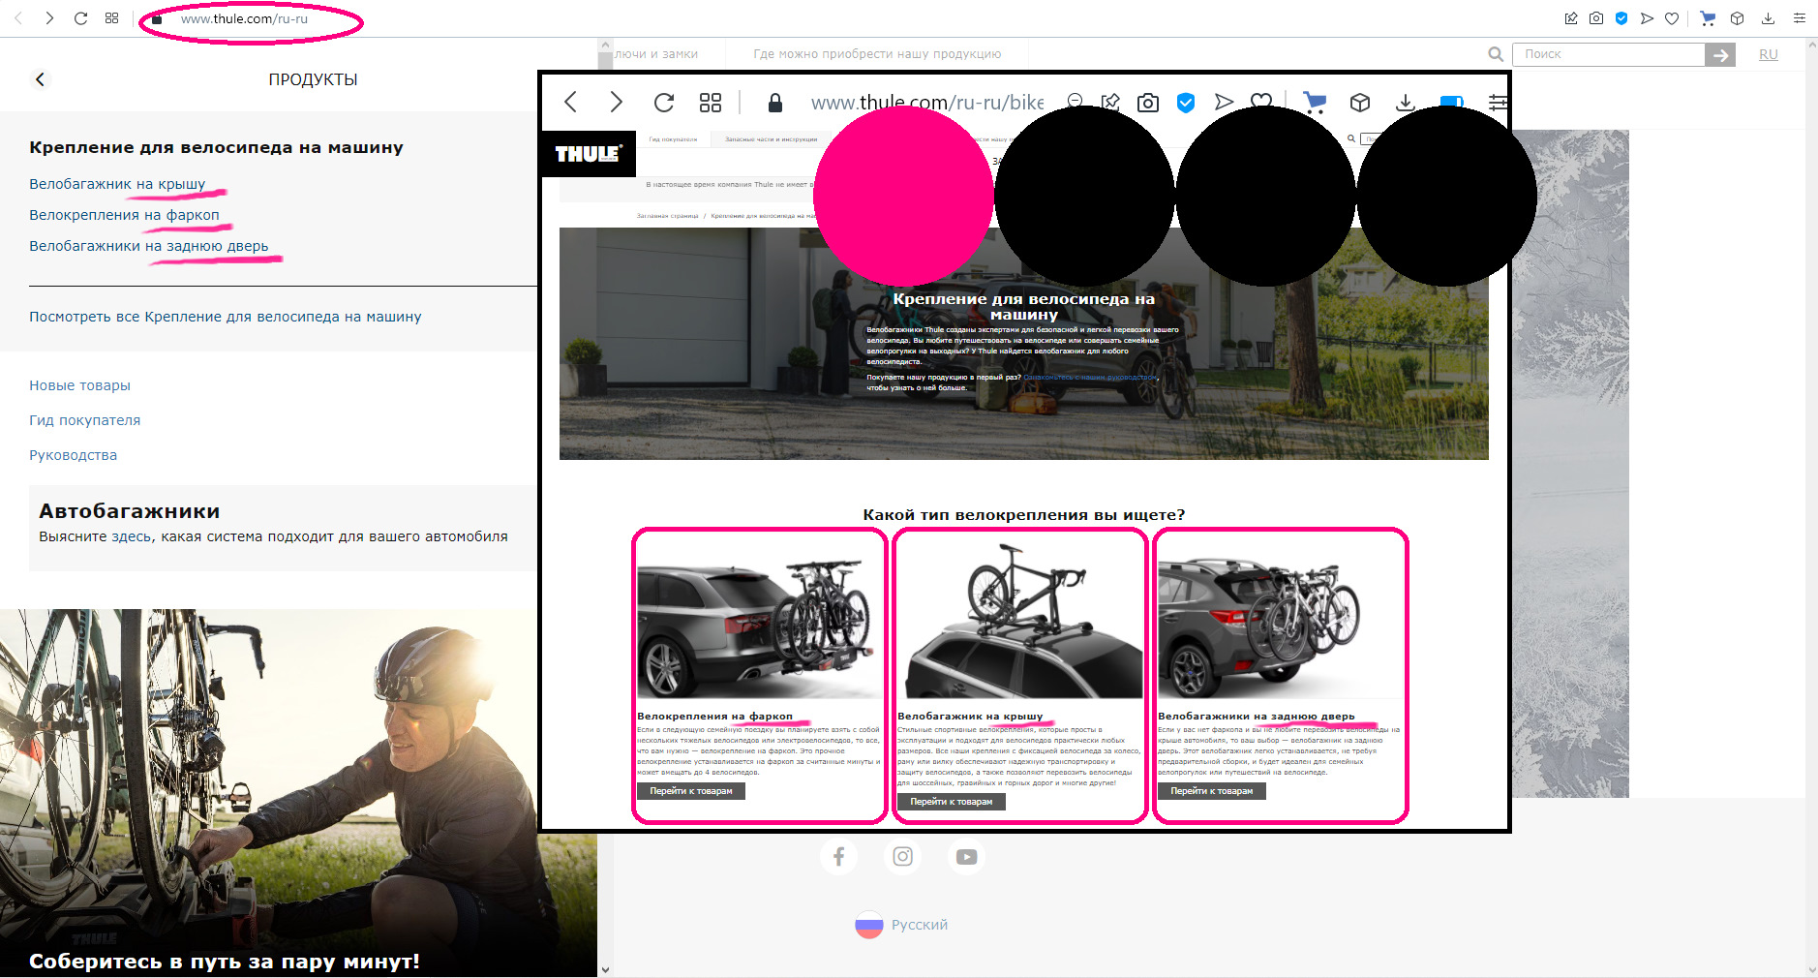Screen dimensions: 1818x978
Task: Open 'Запасные части и инструкции' tab in the inset
Action: point(772,139)
